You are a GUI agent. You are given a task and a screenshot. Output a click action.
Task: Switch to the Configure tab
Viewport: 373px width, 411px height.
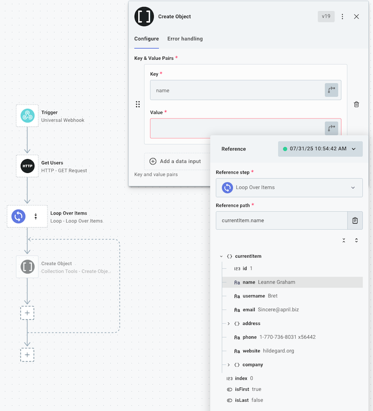pyautogui.click(x=147, y=39)
